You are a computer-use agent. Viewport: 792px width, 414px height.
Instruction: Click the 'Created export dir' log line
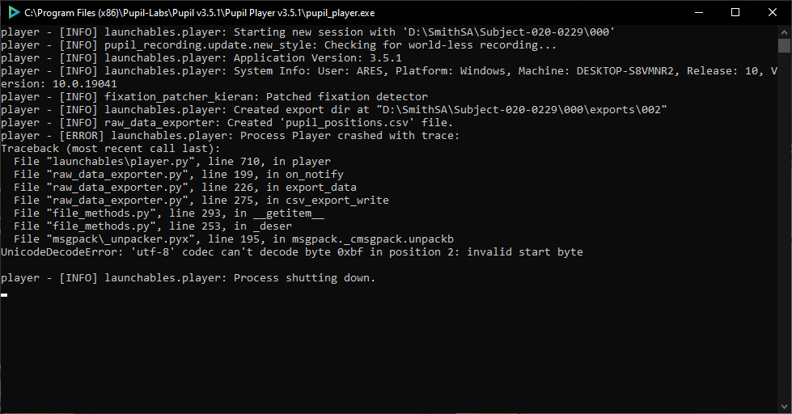coord(334,110)
